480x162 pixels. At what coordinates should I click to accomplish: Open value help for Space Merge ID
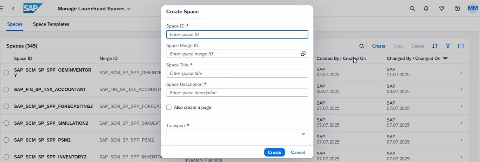click(303, 54)
